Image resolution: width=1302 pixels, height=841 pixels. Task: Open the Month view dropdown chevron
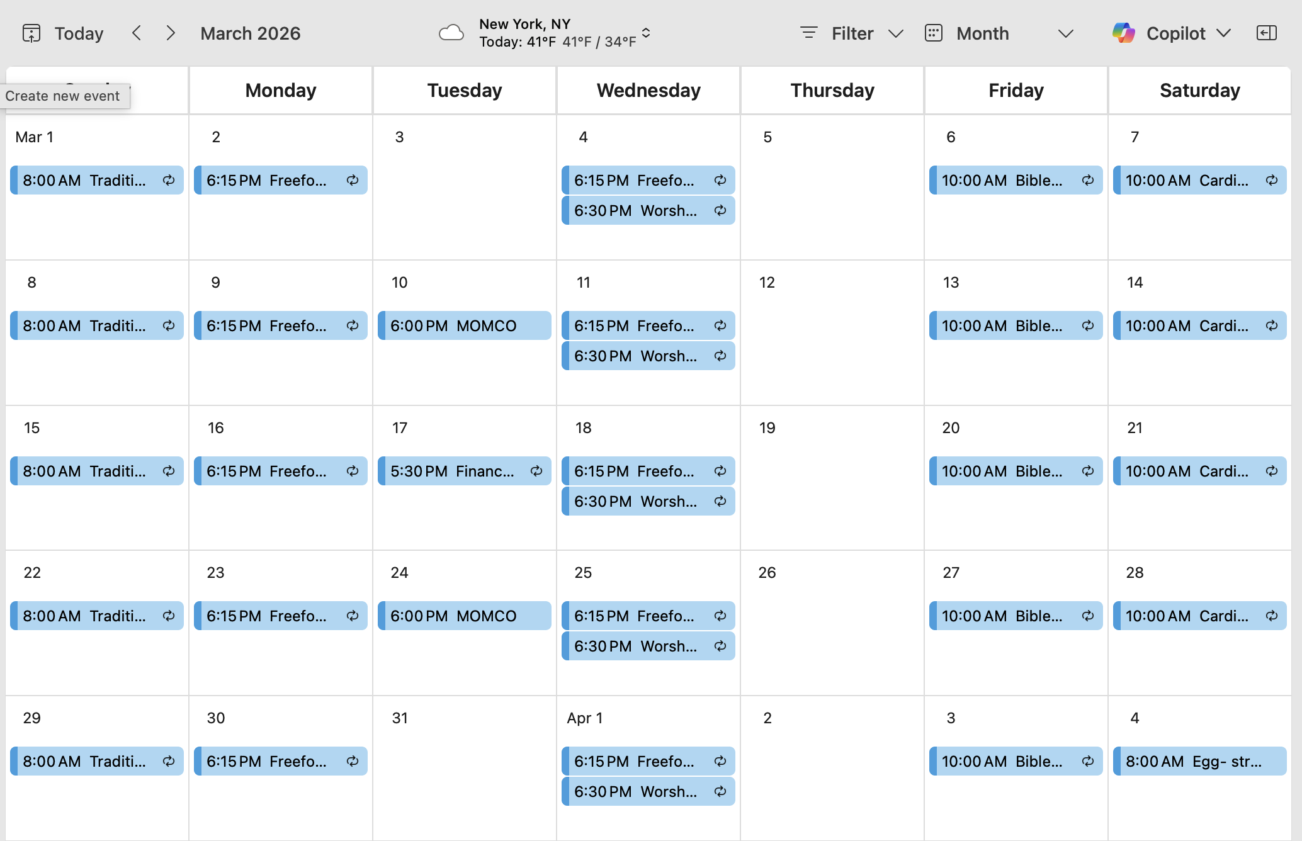1065,33
